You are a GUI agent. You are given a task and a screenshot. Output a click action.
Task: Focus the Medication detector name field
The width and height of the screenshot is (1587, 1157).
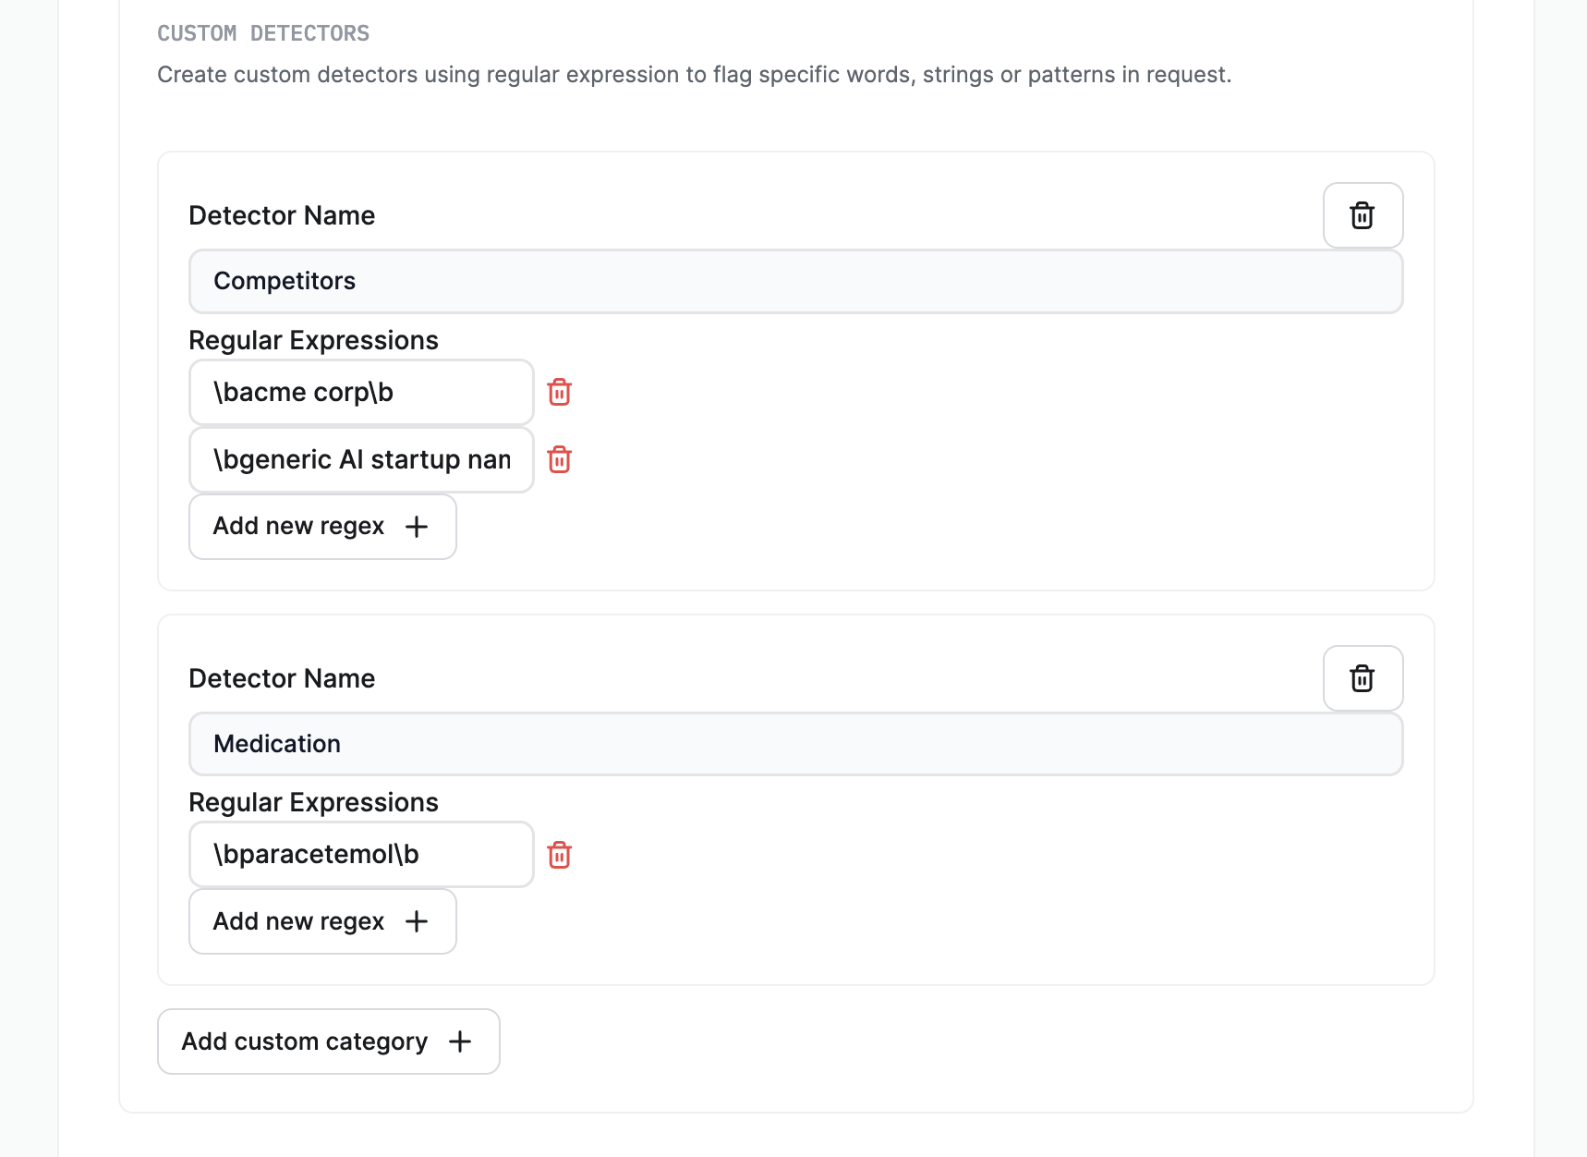coord(795,744)
